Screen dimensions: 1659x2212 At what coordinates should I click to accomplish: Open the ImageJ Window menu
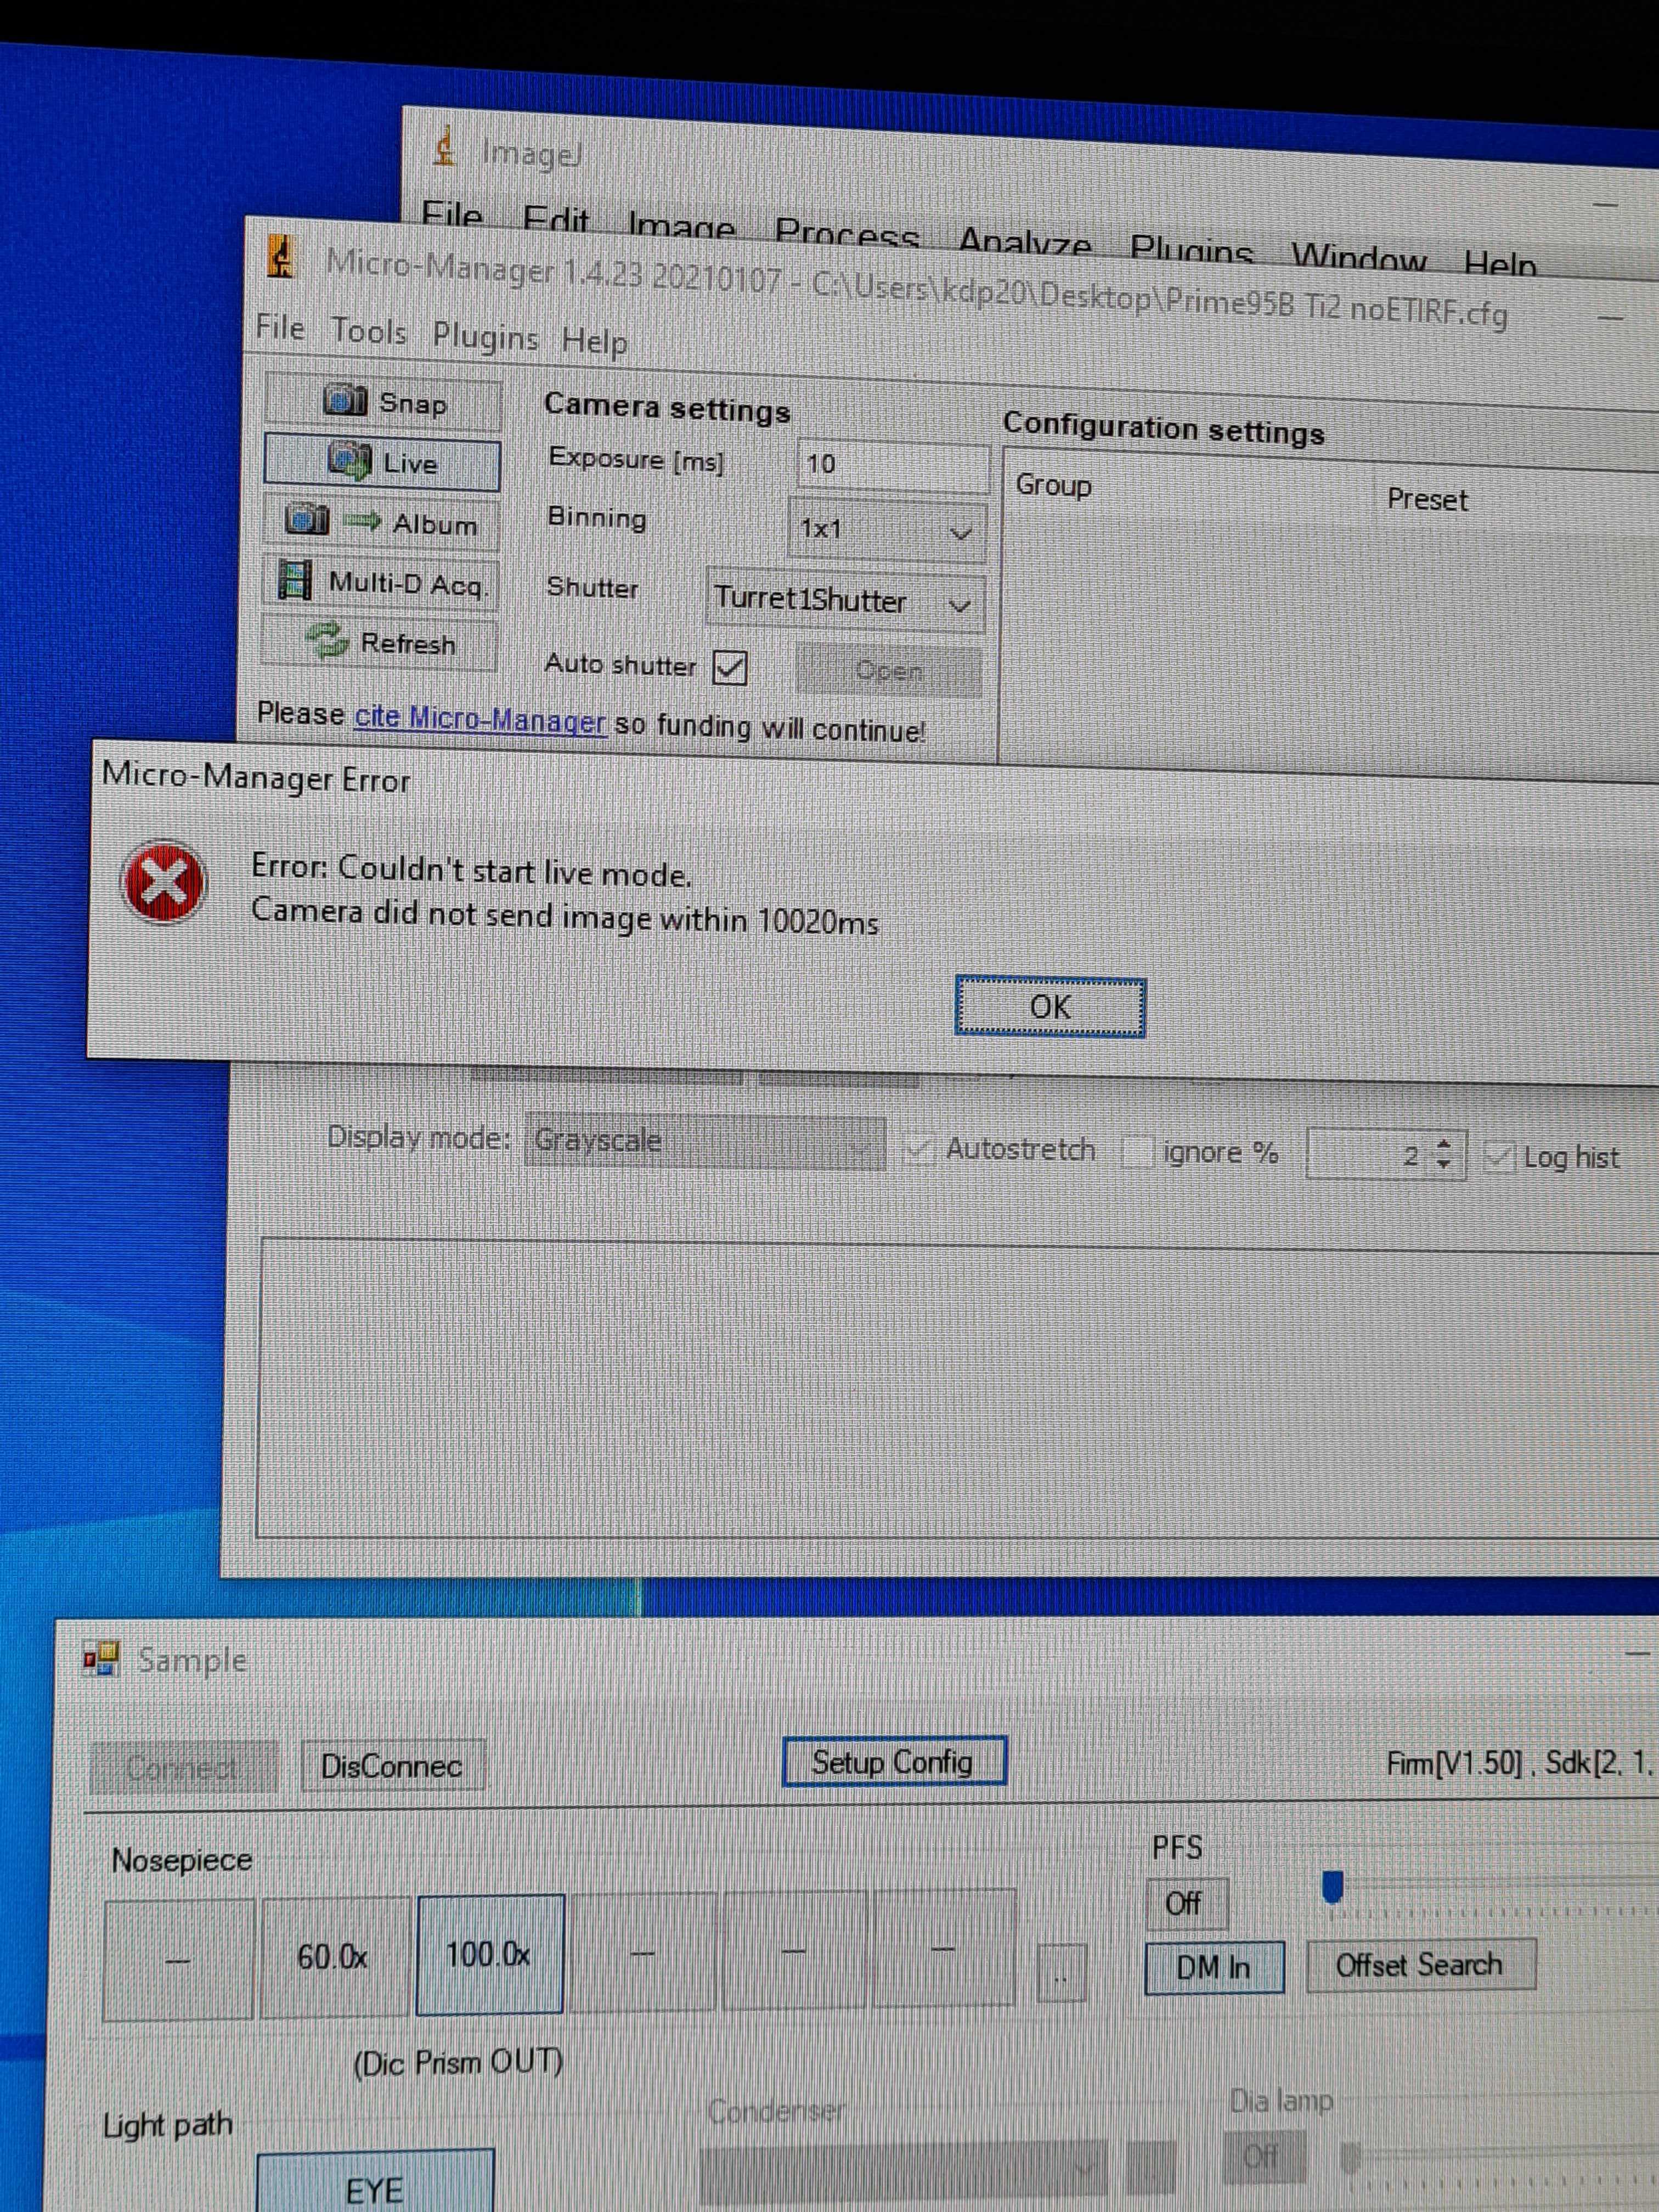pyautogui.click(x=1359, y=257)
